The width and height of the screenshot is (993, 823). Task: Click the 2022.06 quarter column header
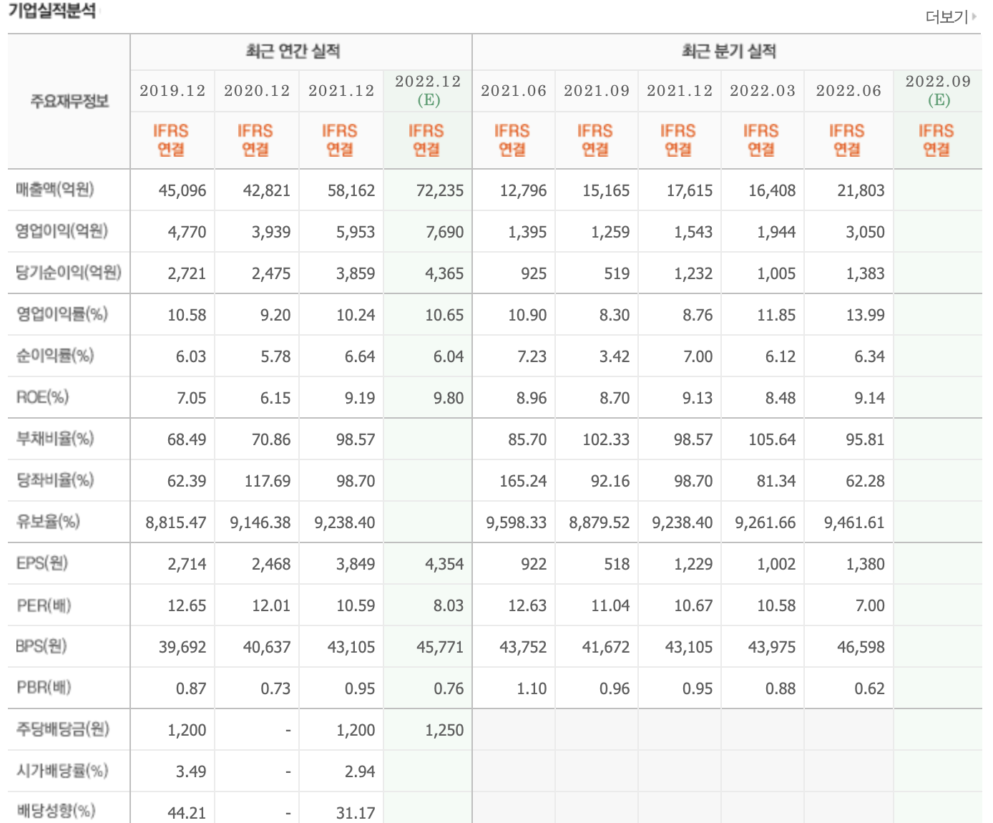[x=848, y=91]
